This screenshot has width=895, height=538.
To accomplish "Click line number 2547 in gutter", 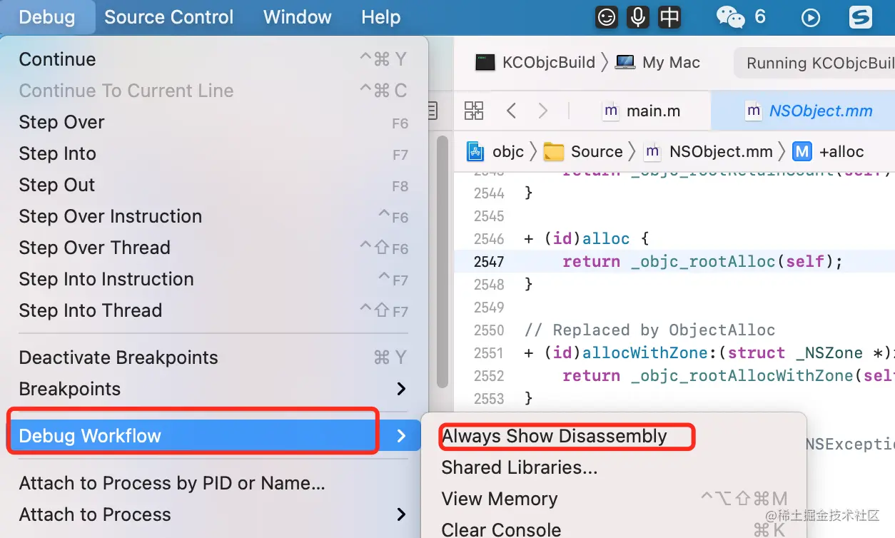I will pos(489,262).
